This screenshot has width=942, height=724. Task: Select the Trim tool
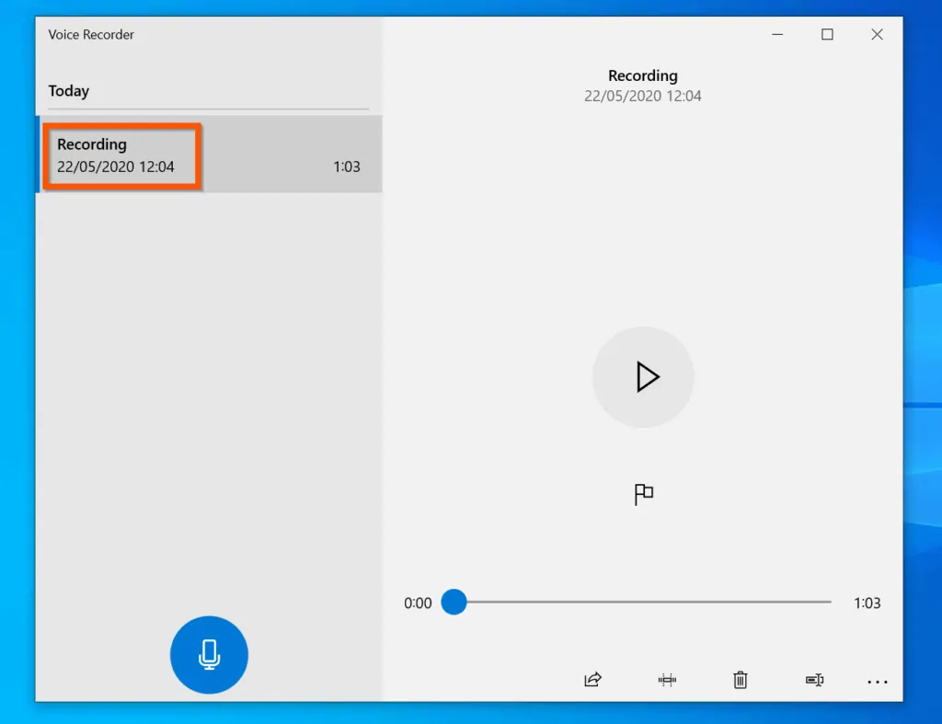[x=666, y=680]
